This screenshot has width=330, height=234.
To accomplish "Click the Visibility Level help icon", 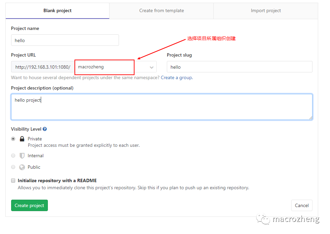I will pyautogui.click(x=44, y=129).
